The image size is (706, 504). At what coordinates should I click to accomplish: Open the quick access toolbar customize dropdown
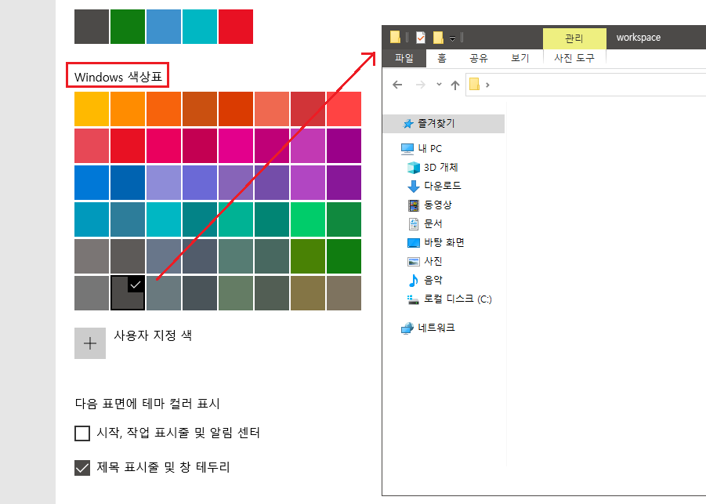tap(452, 38)
